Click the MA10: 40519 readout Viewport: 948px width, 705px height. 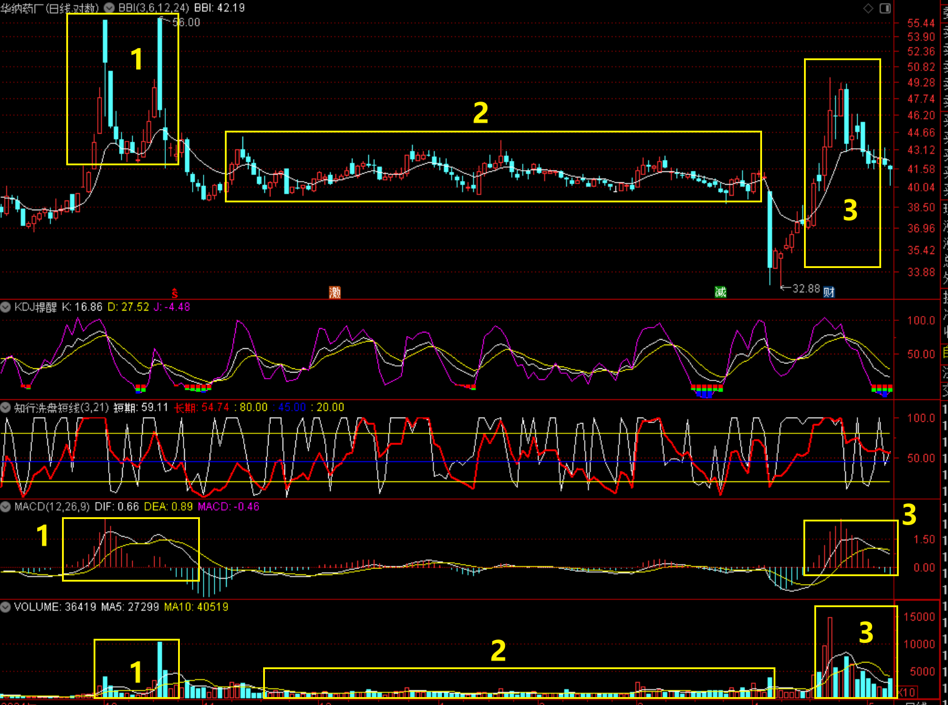click(x=196, y=607)
